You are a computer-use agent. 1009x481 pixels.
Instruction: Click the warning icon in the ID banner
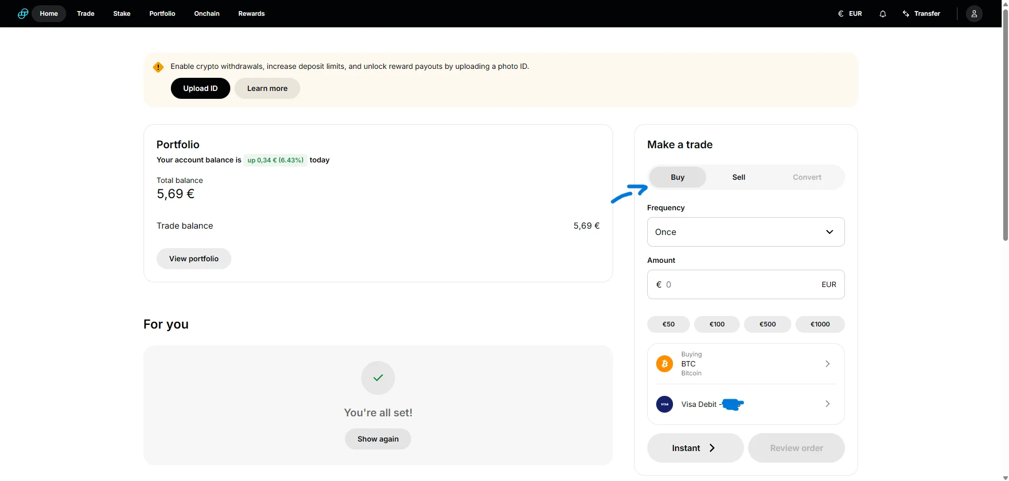tap(158, 67)
